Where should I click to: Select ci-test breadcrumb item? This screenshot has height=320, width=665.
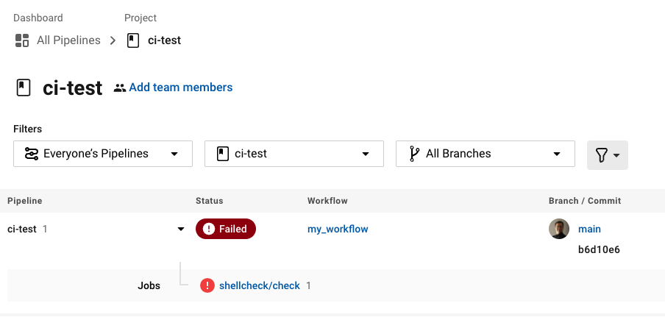(x=165, y=40)
